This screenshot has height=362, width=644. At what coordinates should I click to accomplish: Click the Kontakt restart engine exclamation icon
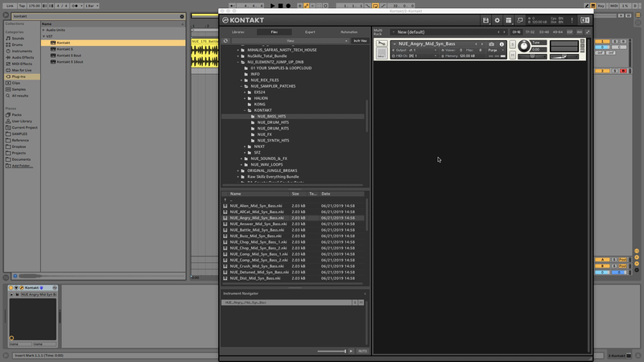(x=572, y=20)
